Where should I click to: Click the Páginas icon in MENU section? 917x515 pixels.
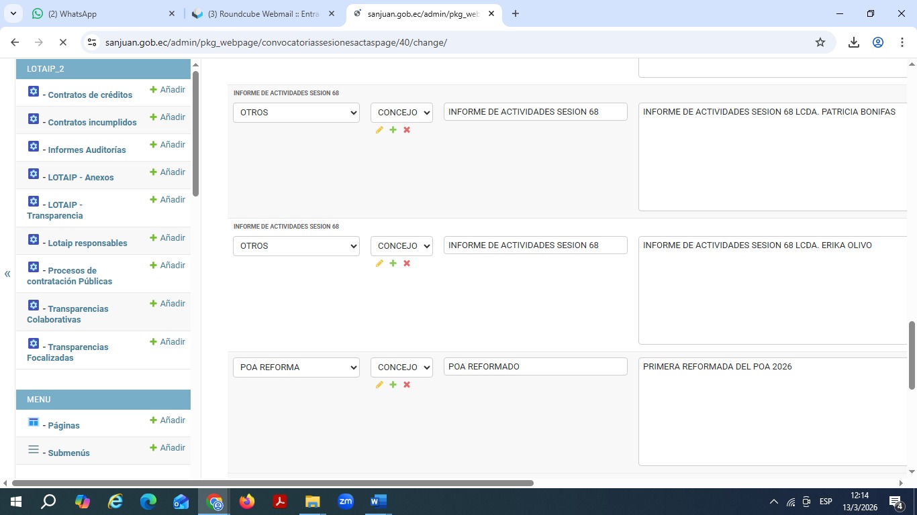34,422
